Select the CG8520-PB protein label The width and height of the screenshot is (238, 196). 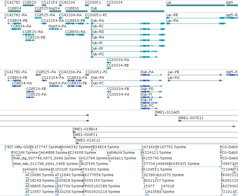(36, 89)
